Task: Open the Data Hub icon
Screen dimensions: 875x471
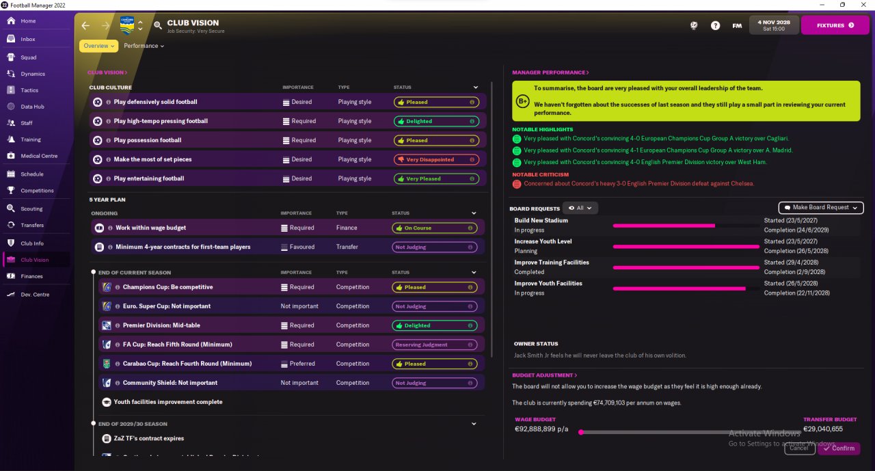Action: pyautogui.click(x=11, y=107)
